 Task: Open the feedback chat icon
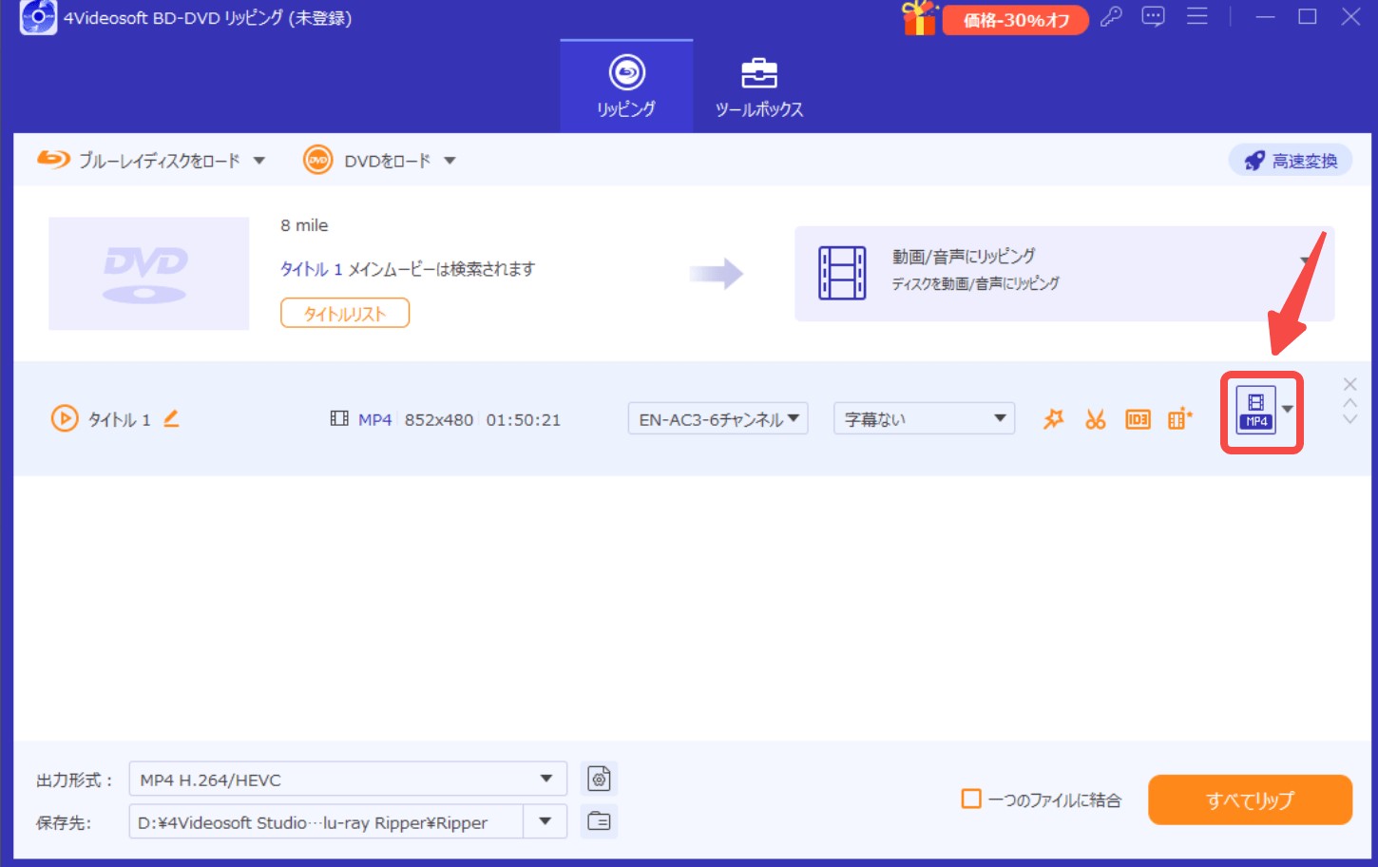point(1153,17)
